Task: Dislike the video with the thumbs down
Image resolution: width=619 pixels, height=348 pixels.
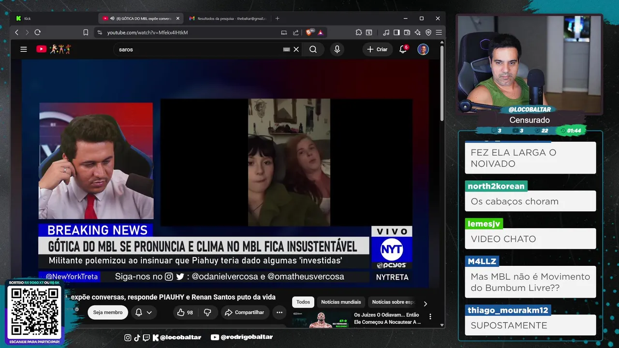Action: [207, 313]
